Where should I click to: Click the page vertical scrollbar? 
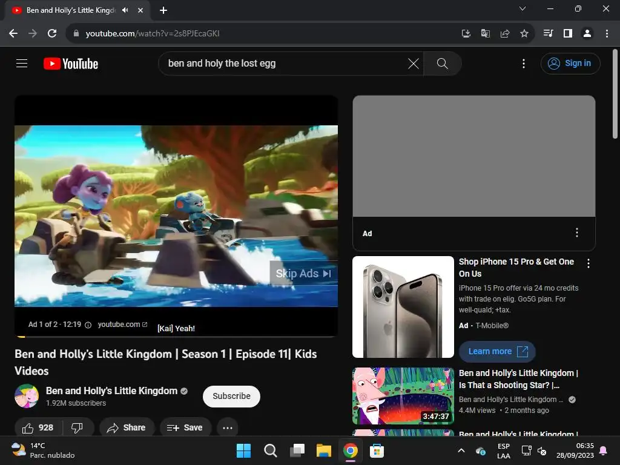tap(615, 94)
